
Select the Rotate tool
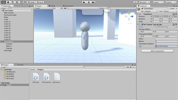pos(13,2)
